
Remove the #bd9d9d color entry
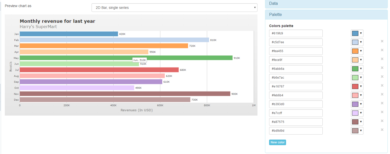[x=382, y=130]
